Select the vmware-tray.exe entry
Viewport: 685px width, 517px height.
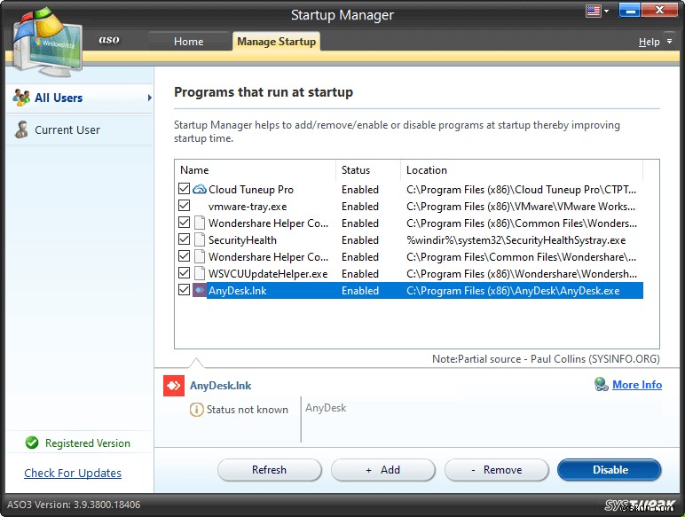[248, 207]
